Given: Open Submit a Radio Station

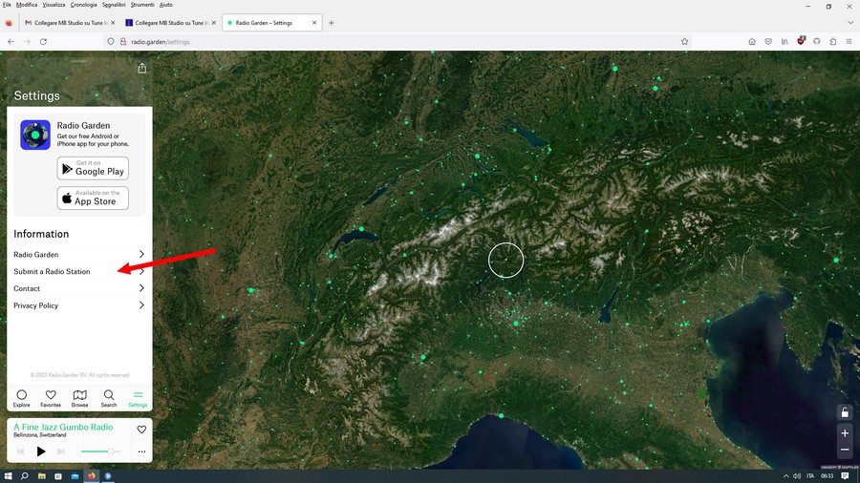Looking at the screenshot, I should tap(79, 271).
